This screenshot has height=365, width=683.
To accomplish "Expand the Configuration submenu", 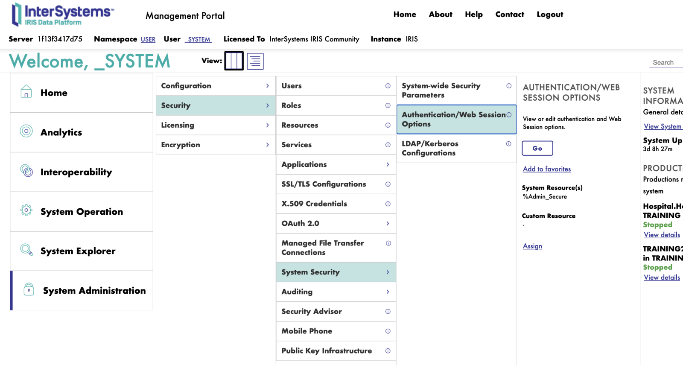I will tap(267, 86).
